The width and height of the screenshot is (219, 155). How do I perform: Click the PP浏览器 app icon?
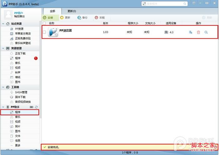coord(53,32)
